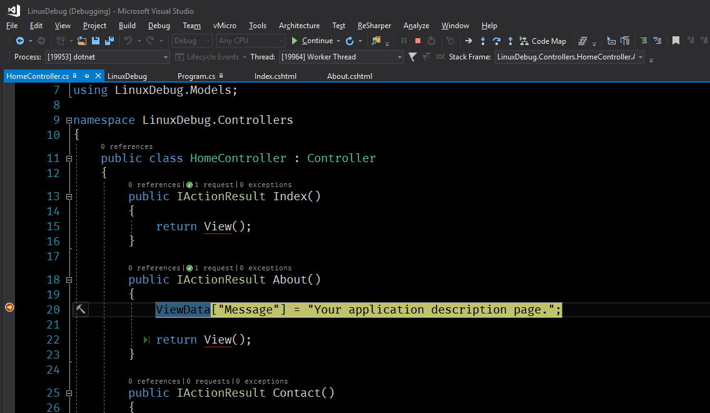Image resolution: width=710 pixels, height=413 pixels.
Task: Open the Debug menu
Action: 159,26
